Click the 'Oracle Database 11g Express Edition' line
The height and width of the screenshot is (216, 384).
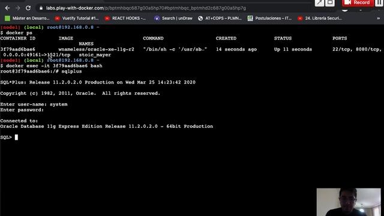107,127
